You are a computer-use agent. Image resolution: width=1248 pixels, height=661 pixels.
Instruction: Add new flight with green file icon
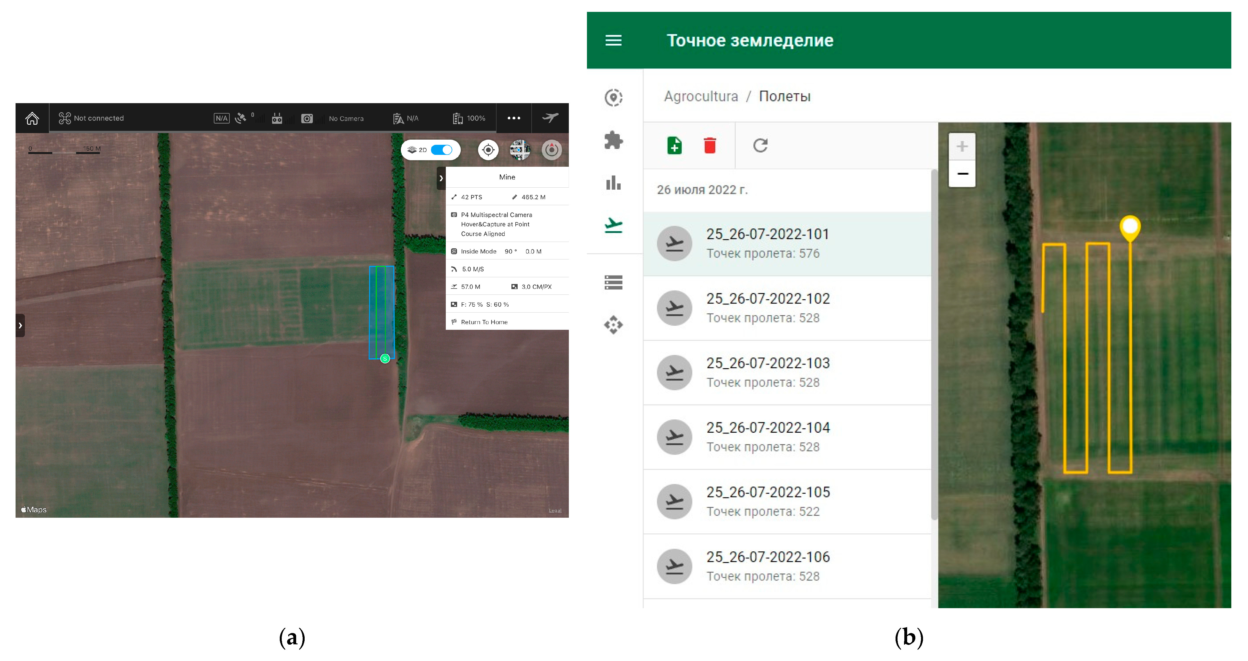[674, 145]
